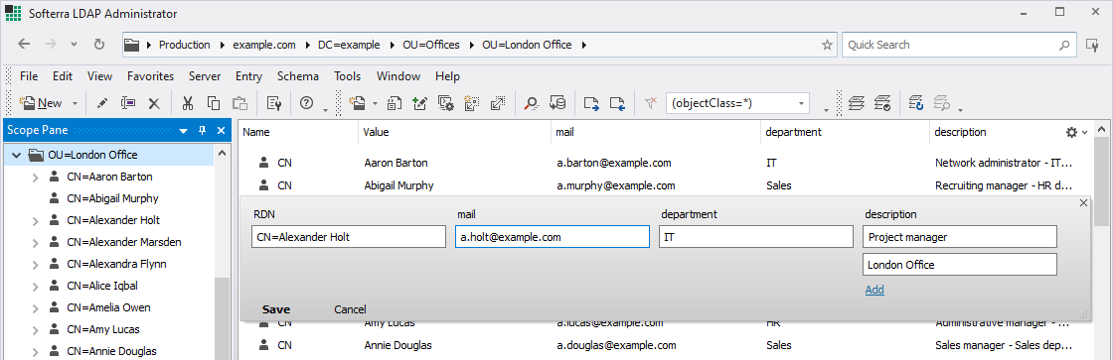Open the File menu
This screenshot has width=1113, height=360.
click(29, 75)
